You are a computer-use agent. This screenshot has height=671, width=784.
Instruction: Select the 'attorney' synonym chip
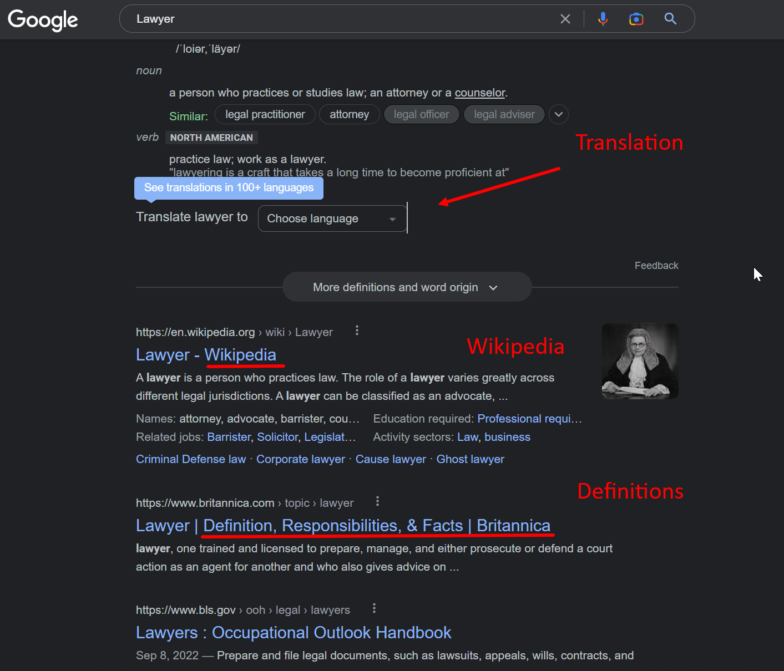pyautogui.click(x=350, y=115)
